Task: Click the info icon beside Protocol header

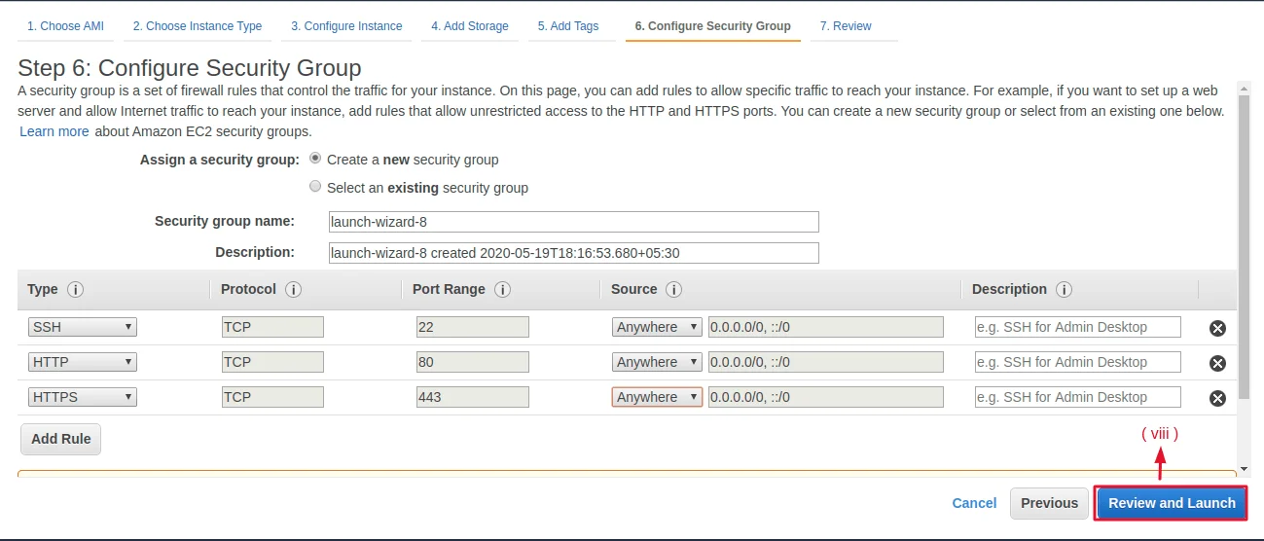Action: coord(293,290)
